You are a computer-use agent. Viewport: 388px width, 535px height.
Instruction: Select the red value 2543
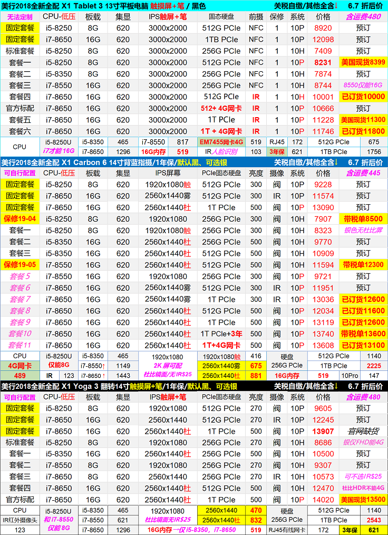374,520
